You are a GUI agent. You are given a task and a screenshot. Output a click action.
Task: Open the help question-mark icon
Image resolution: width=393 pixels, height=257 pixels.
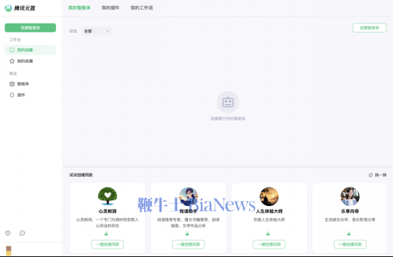click(8, 233)
